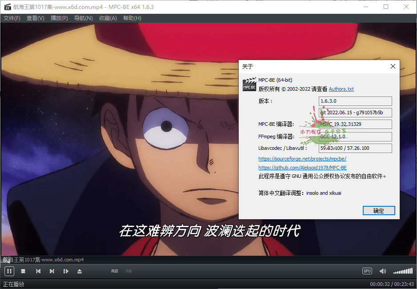
Task: Click the MPC-BE logo in the About dialog
Action: (249, 84)
